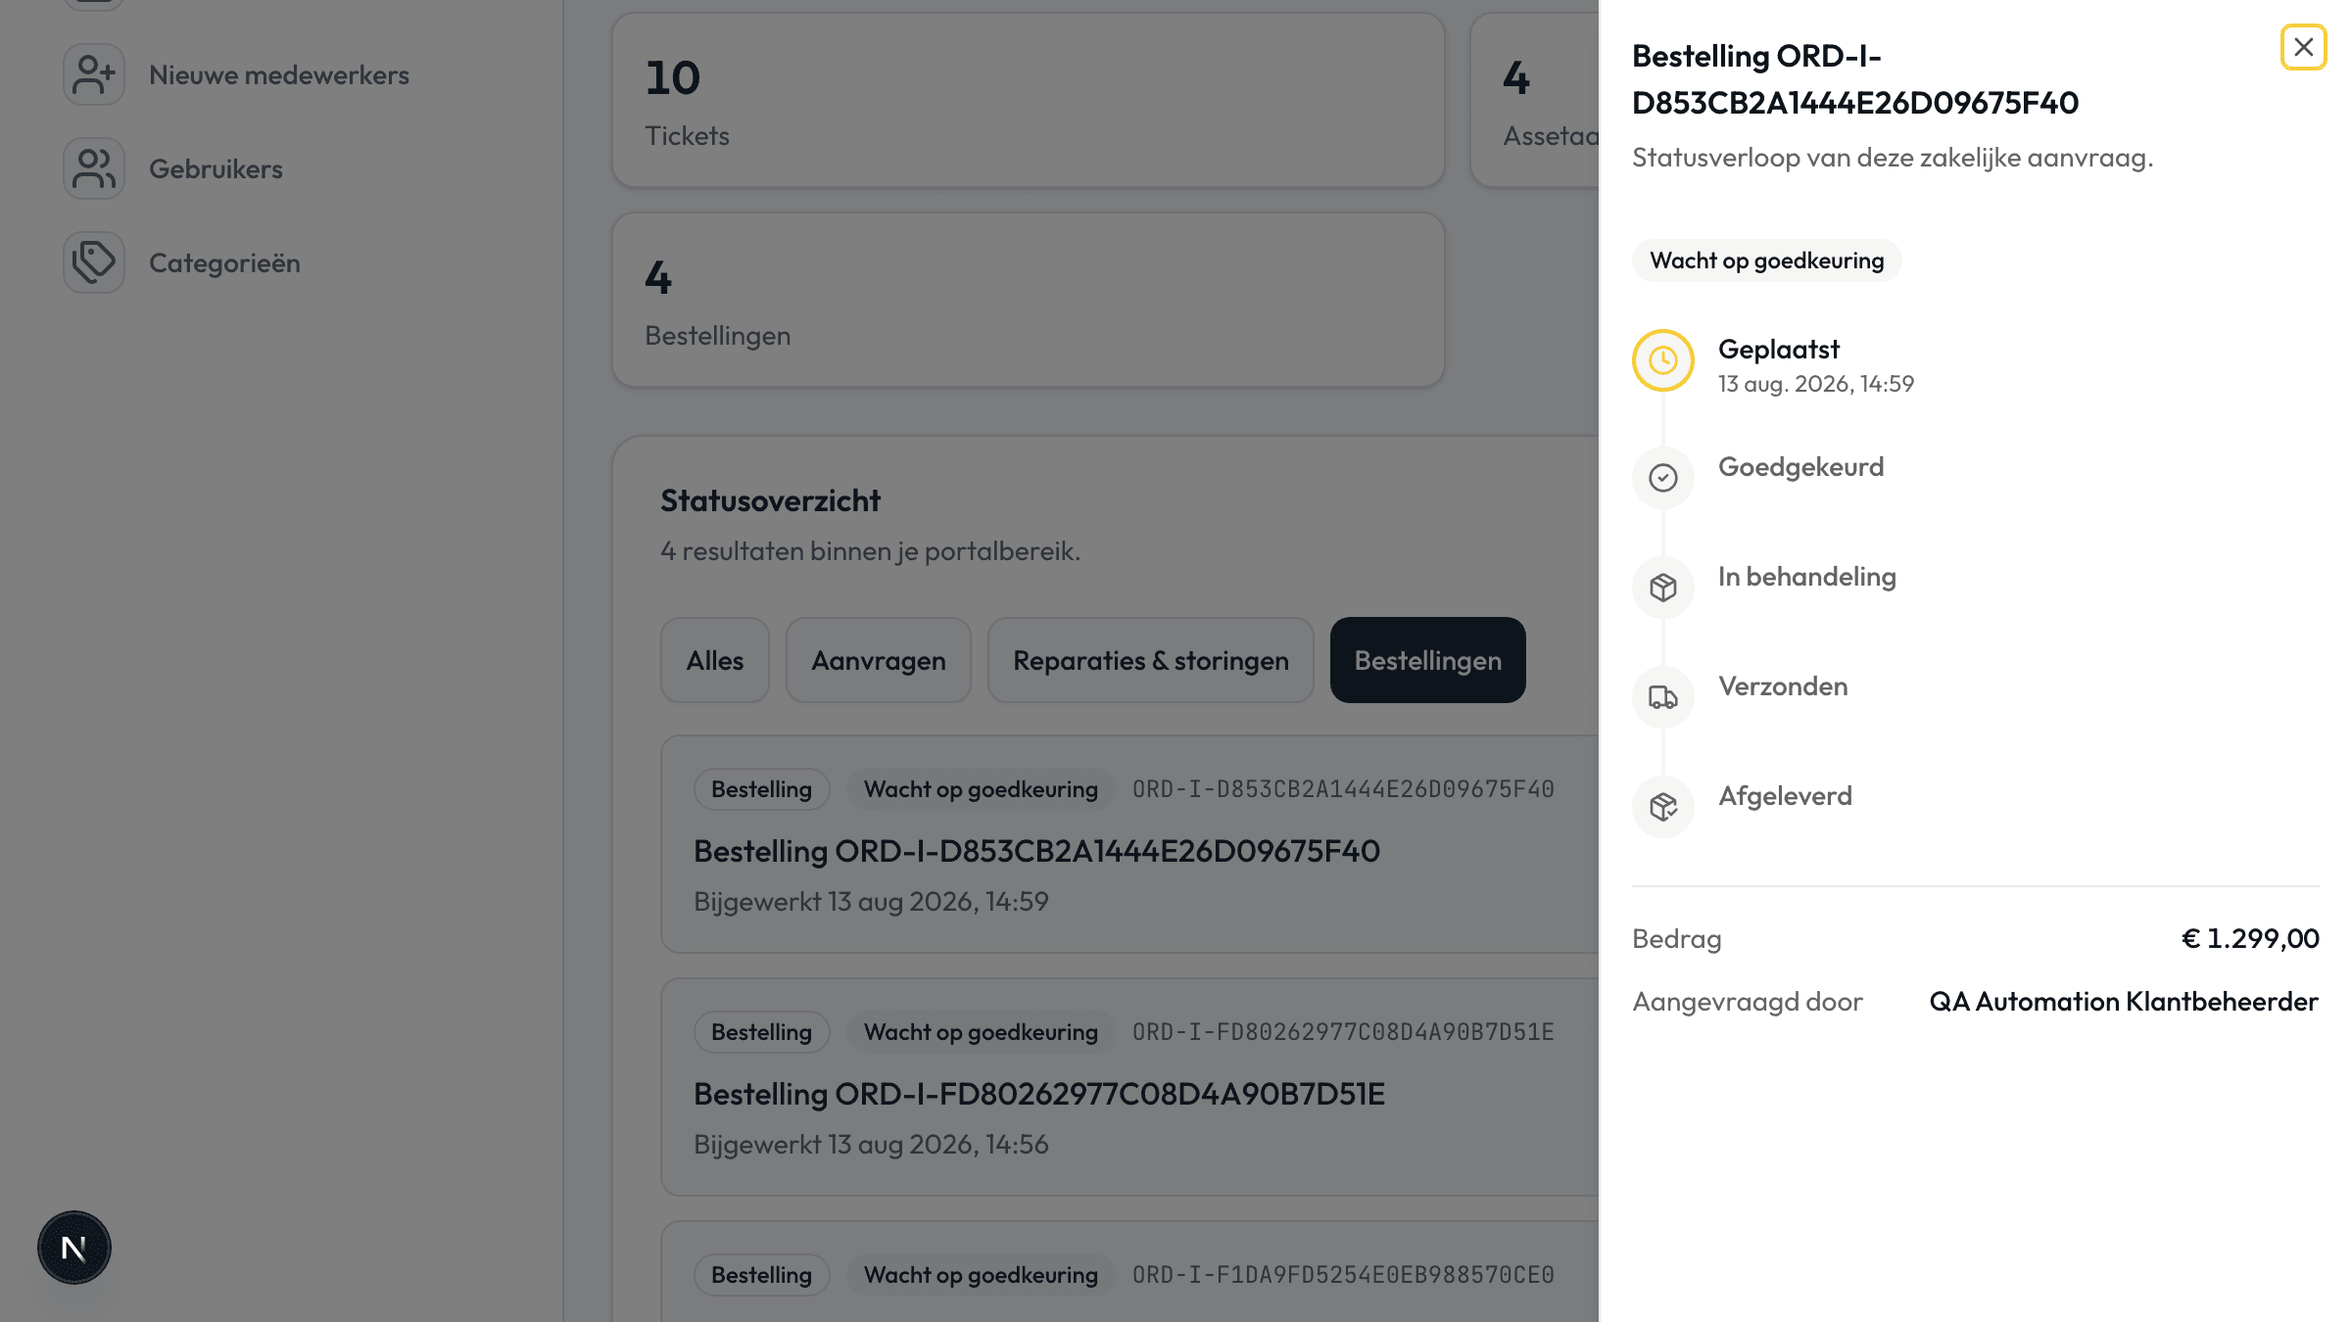Click the Afgeleverd package-check icon
Image resolution: width=2351 pixels, height=1322 pixels.
[1662, 807]
